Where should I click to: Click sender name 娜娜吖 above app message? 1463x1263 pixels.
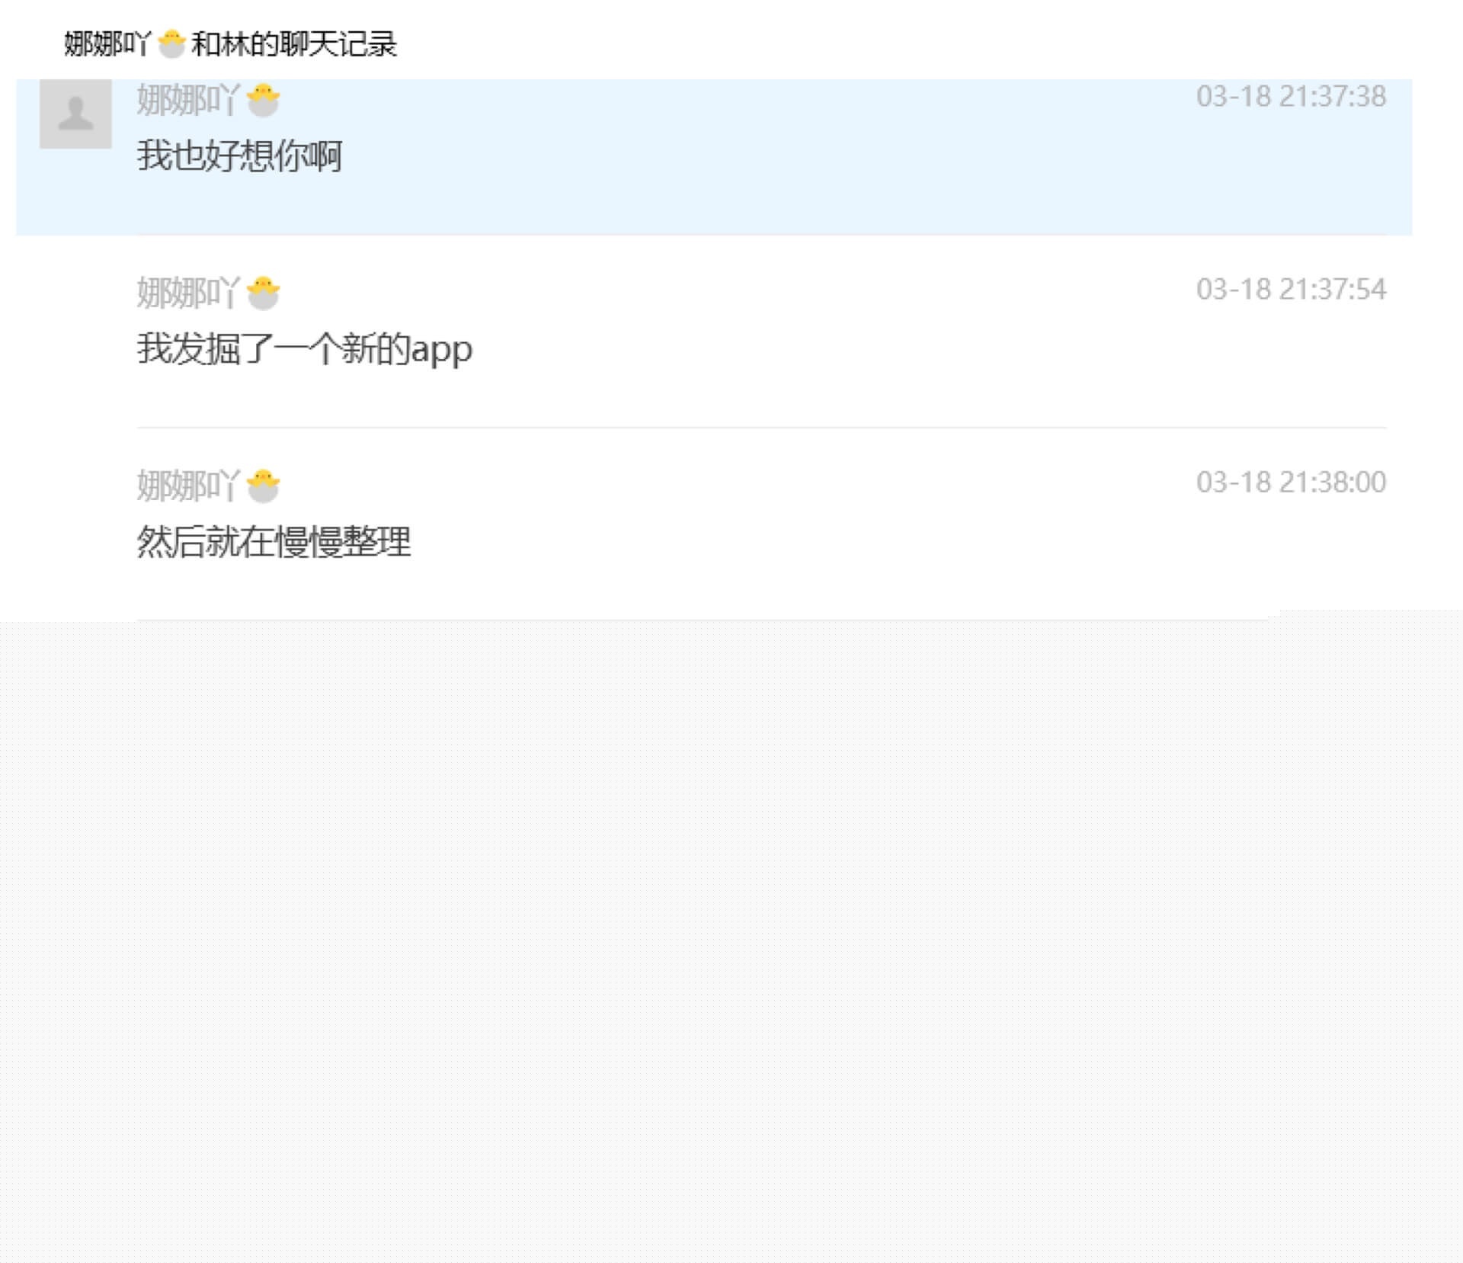tap(188, 293)
